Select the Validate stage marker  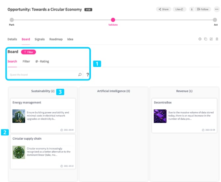(x=113, y=20)
